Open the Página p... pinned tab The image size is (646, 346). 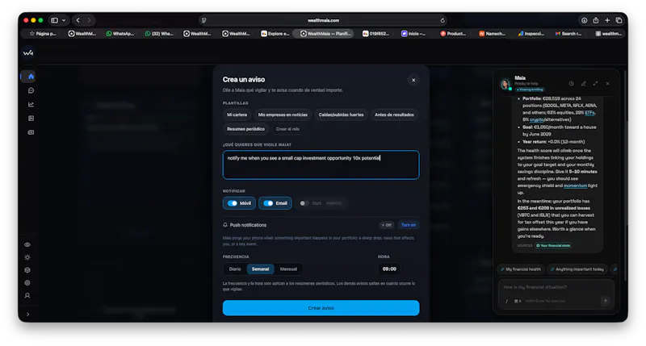point(43,34)
